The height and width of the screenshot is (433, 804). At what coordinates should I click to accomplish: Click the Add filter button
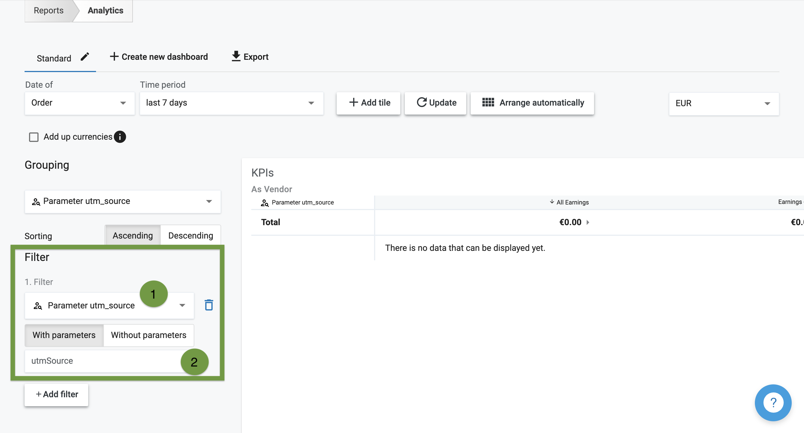[56, 394]
